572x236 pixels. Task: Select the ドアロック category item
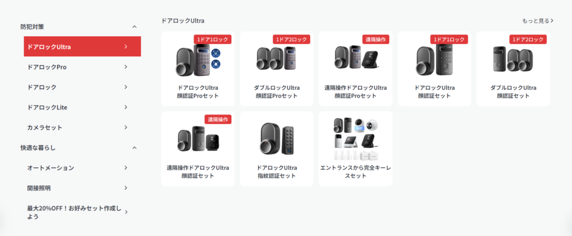pos(83,87)
